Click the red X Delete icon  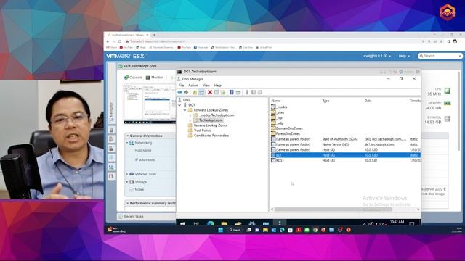[210, 92]
